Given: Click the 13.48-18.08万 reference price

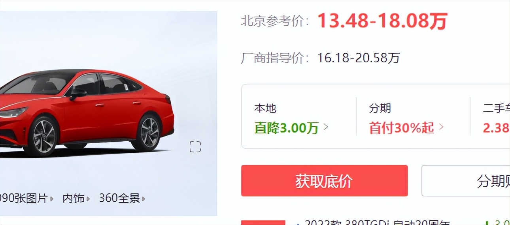Looking at the screenshot, I should tap(382, 21).
